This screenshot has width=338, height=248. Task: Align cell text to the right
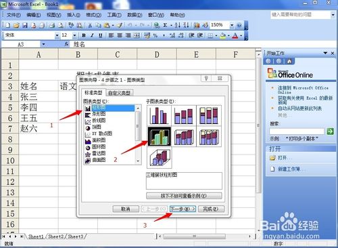[128, 35]
